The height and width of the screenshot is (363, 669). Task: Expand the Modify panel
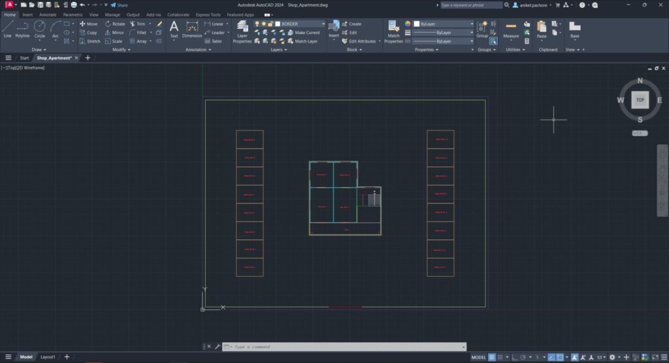click(x=121, y=50)
